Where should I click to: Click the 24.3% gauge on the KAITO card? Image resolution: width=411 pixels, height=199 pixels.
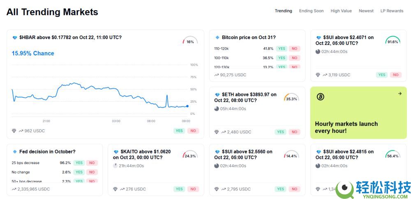click(190, 156)
